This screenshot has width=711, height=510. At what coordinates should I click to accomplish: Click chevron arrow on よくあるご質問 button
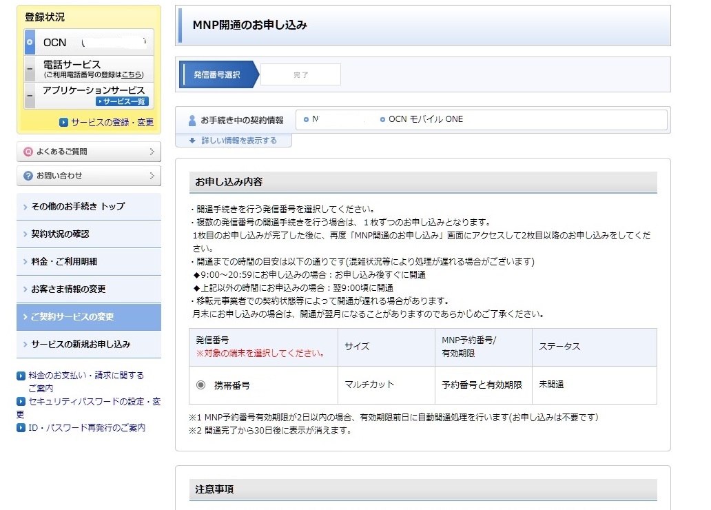[x=152, y=152]
